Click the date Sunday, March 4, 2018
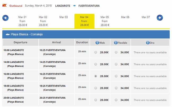The width and height of the screenshot is (172, 107). point(38,6)
